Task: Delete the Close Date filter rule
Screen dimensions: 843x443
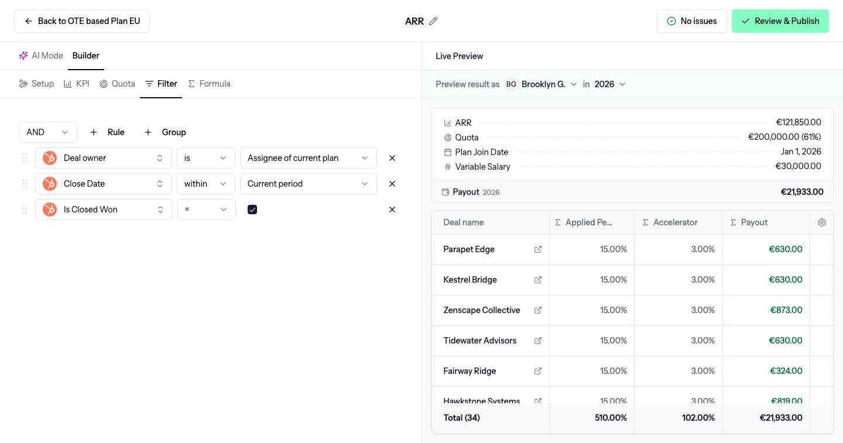Action: point(392,184)
